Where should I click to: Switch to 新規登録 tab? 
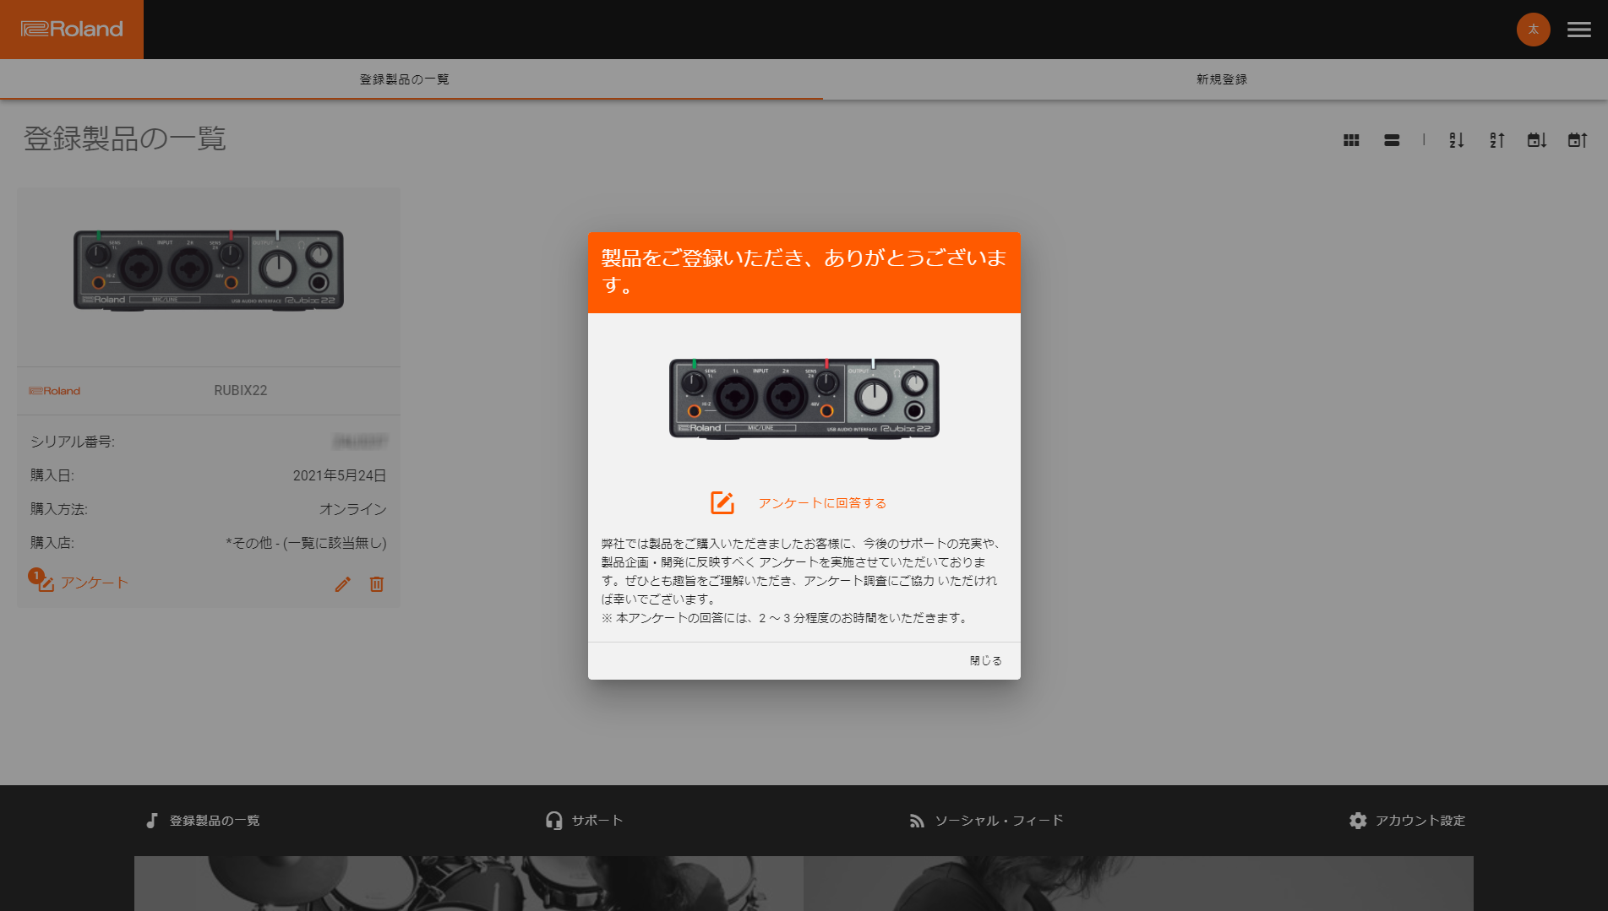(1222, 79)
